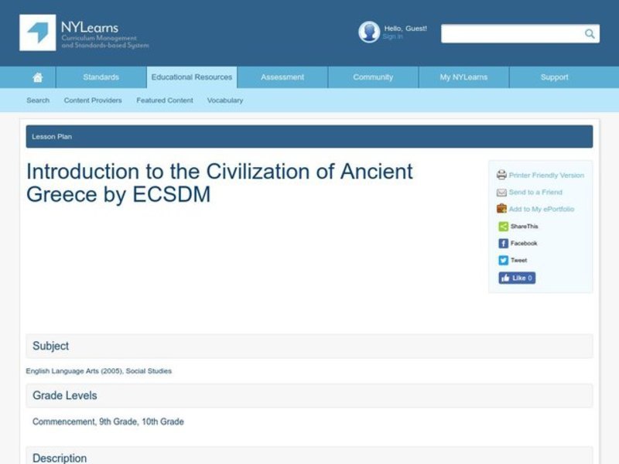
Task: Open the Community section
Action: pos(372,77)
